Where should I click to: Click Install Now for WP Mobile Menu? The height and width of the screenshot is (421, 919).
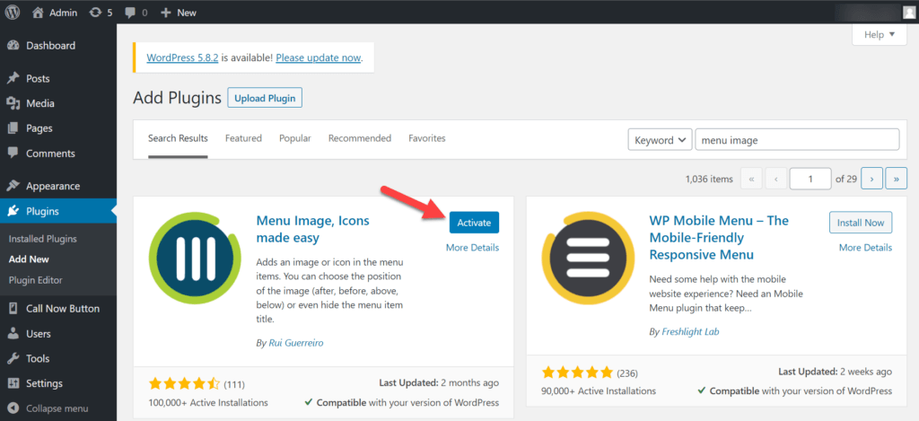click(x=861, y=223)
